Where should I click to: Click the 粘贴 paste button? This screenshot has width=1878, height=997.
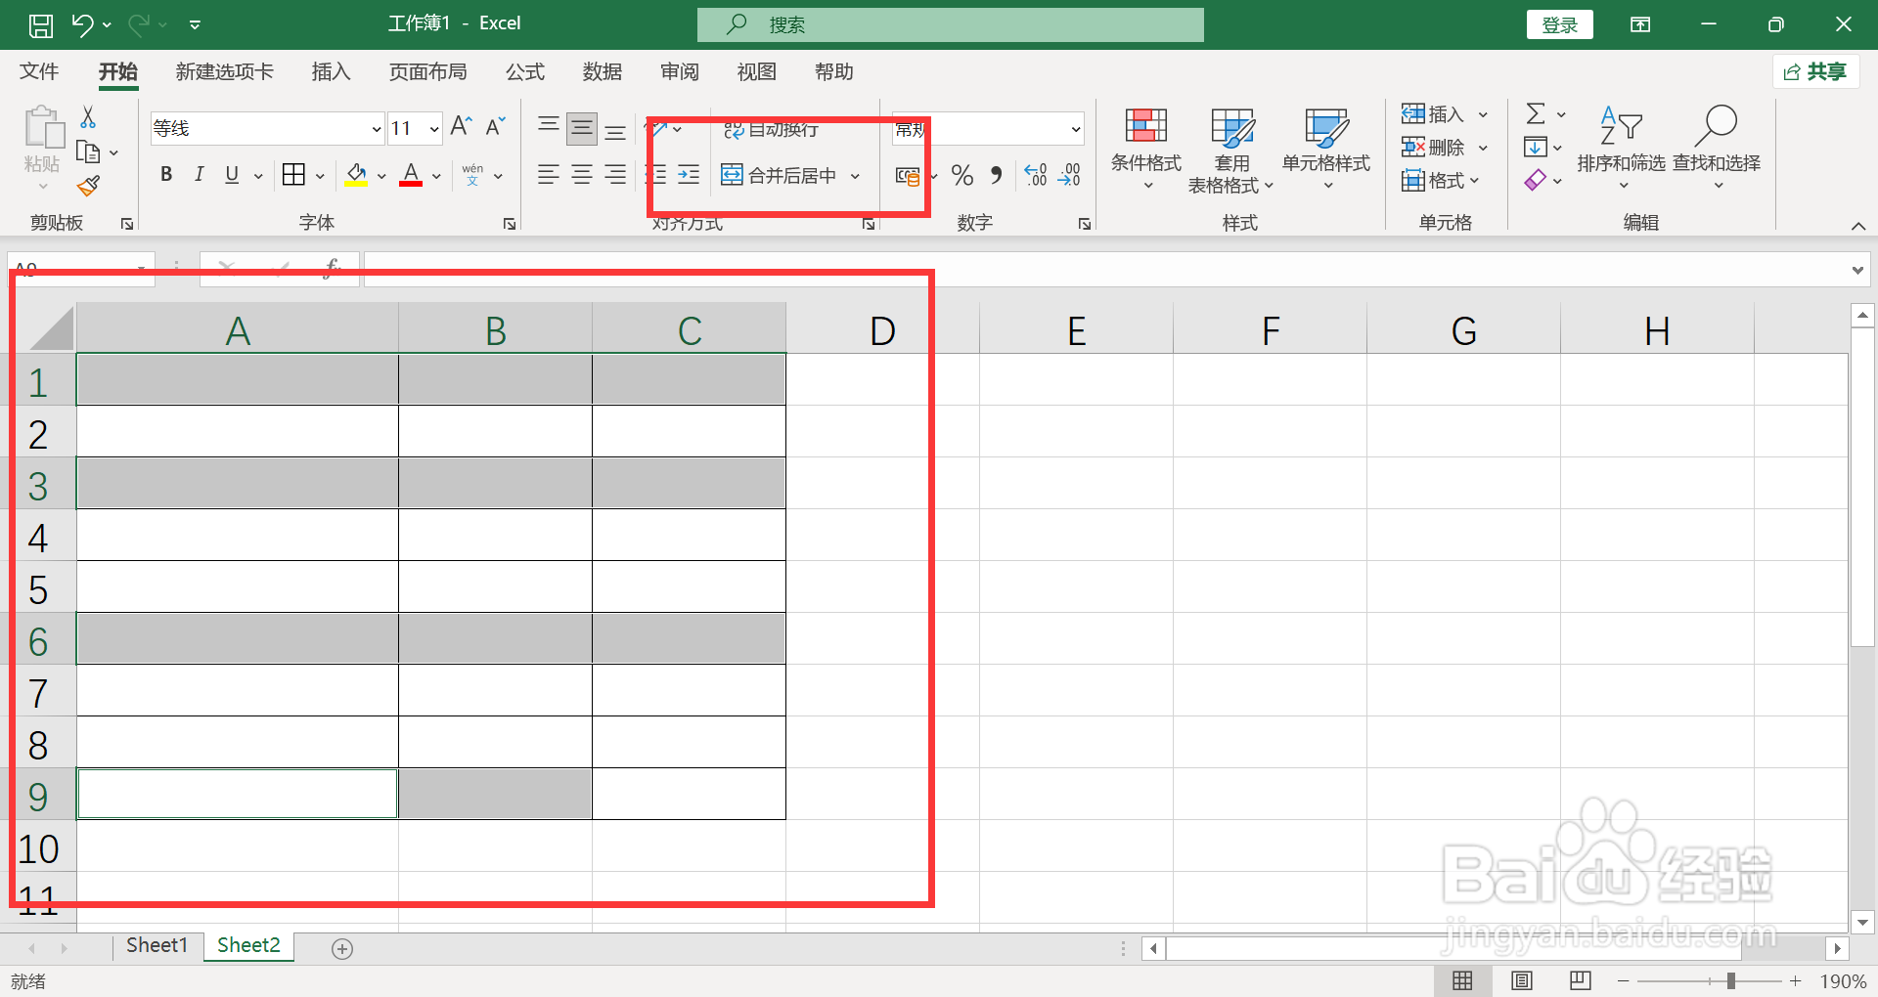[x=42, y=149]
